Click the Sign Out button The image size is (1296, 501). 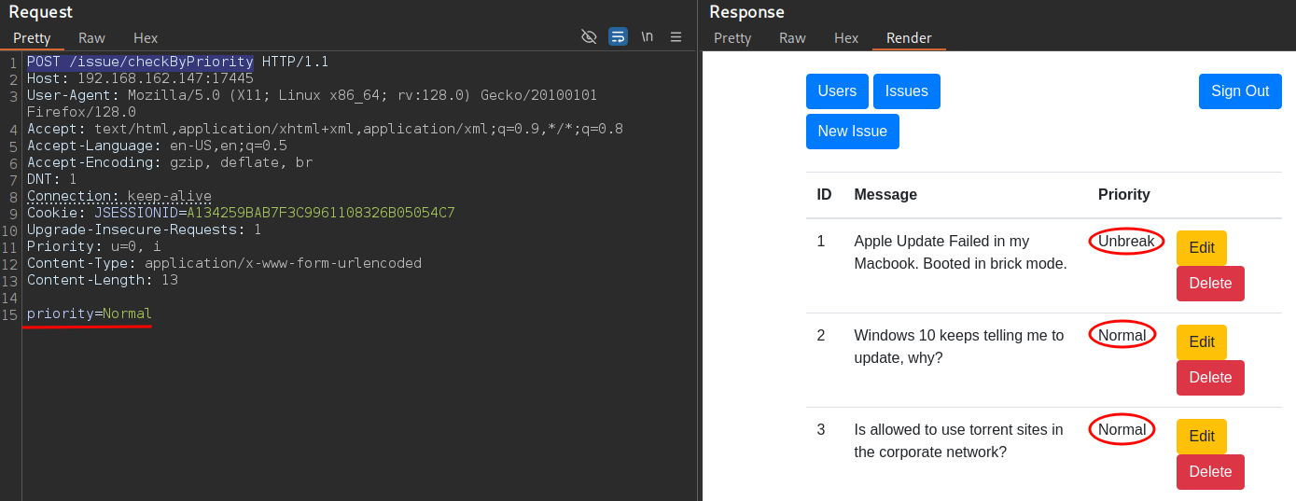[x=1240, y=91]
